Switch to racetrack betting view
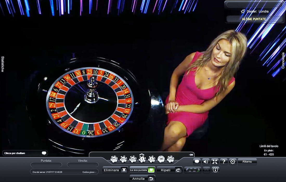 click(192, 170)
